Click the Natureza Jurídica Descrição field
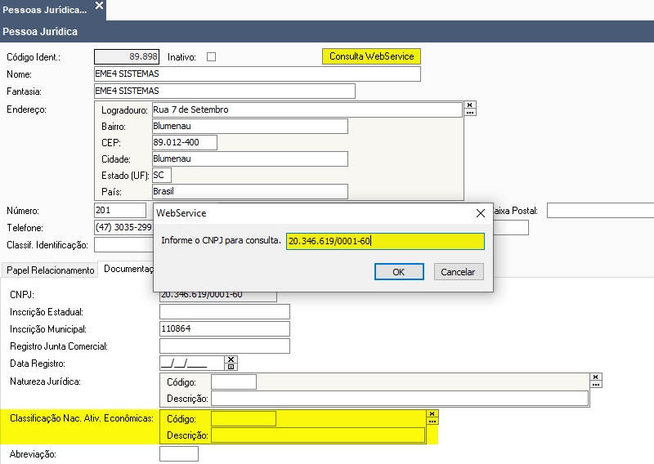Image resolution: width=654 pixels, height=464 pixels. 400,399
